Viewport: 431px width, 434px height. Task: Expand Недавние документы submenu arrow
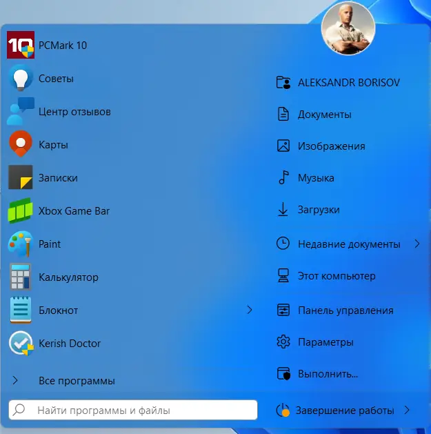click(x=417, y=244)
